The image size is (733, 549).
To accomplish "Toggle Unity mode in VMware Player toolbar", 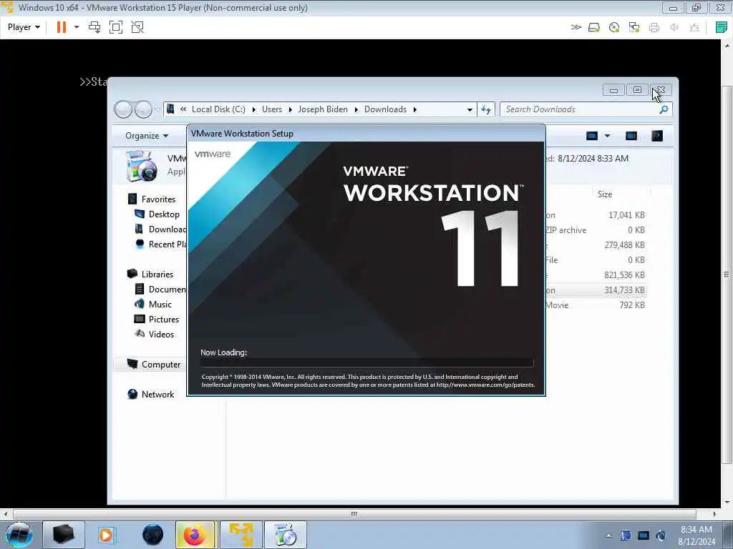I will coord(137,27).
